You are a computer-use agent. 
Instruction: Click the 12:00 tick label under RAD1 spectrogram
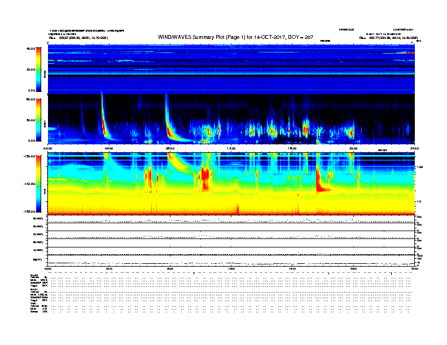231,148
